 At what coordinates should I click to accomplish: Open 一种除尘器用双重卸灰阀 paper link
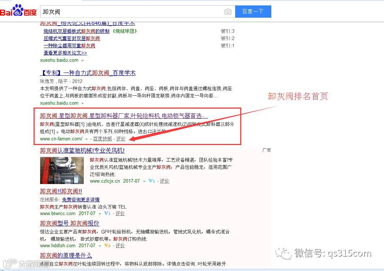click(69, 45)
